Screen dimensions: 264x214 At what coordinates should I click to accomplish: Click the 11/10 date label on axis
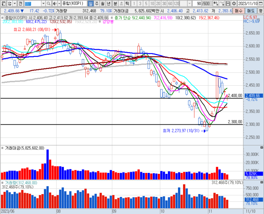(x=250, y=211)
